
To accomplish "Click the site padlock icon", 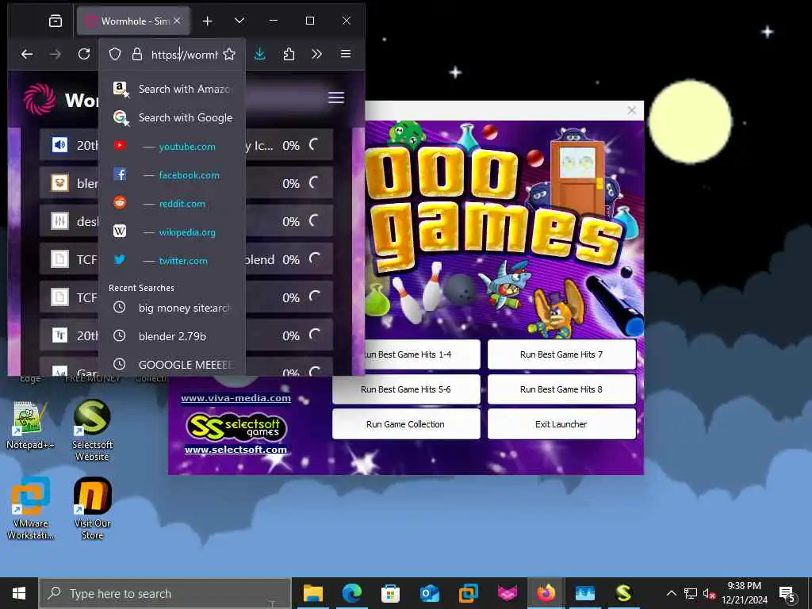I will point(136,55).
